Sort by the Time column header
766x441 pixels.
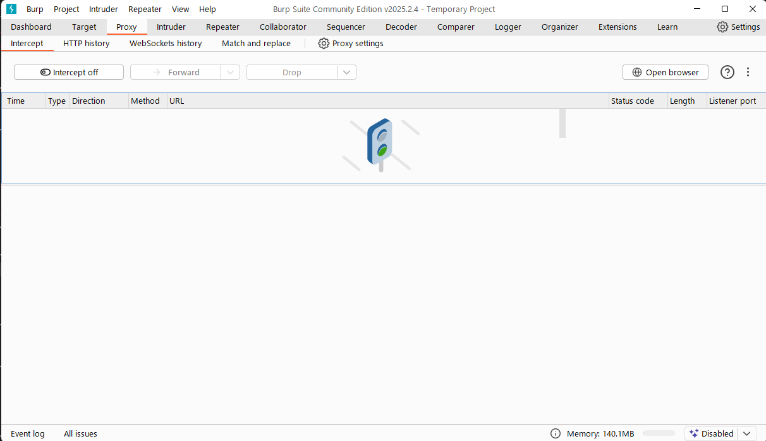coord(24,101)
